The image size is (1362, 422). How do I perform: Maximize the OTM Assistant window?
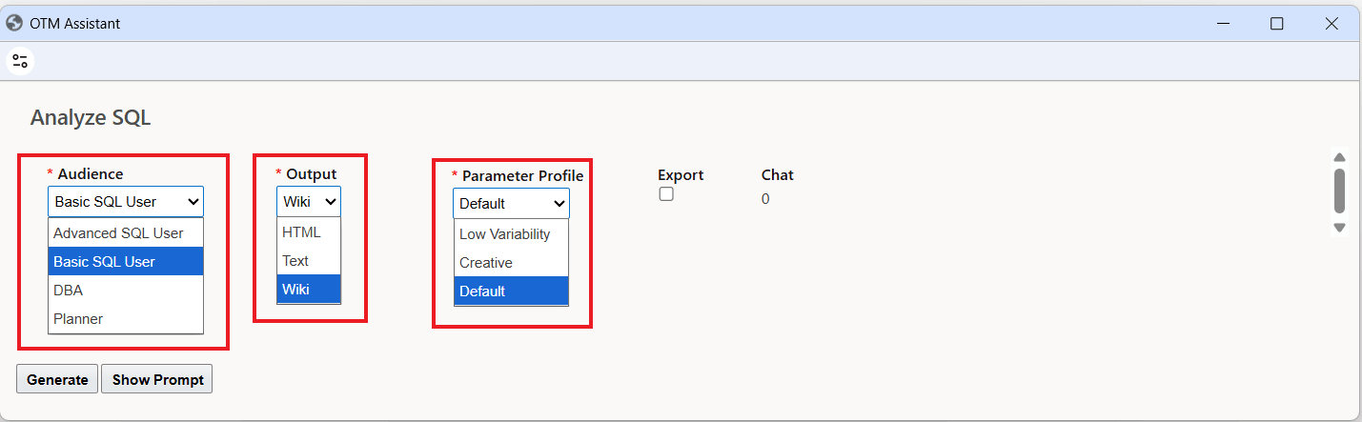(x=1276, y=24)
